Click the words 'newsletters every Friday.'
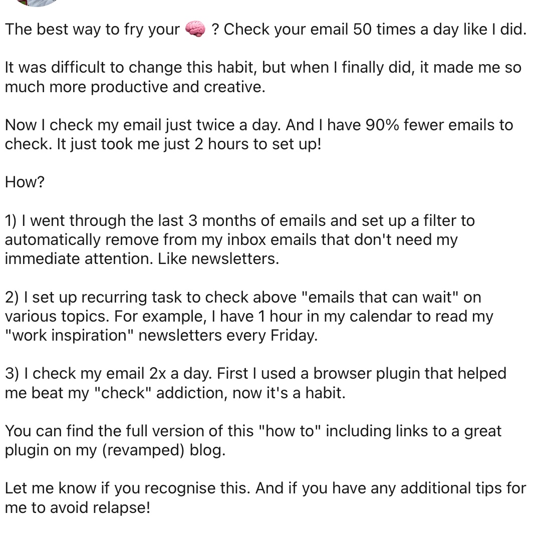This screenshot has width=535, height=535. [x=228, y=336]
